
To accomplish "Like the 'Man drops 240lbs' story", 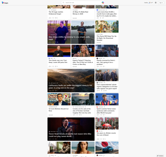I will coord(50,42).
